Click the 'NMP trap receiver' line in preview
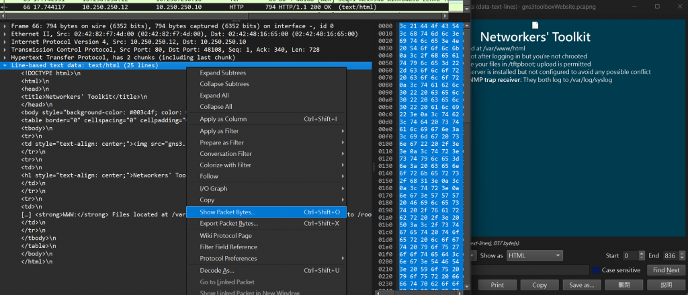Image resolution: width=688 pixels, height=295 pixels. (541, 80)
